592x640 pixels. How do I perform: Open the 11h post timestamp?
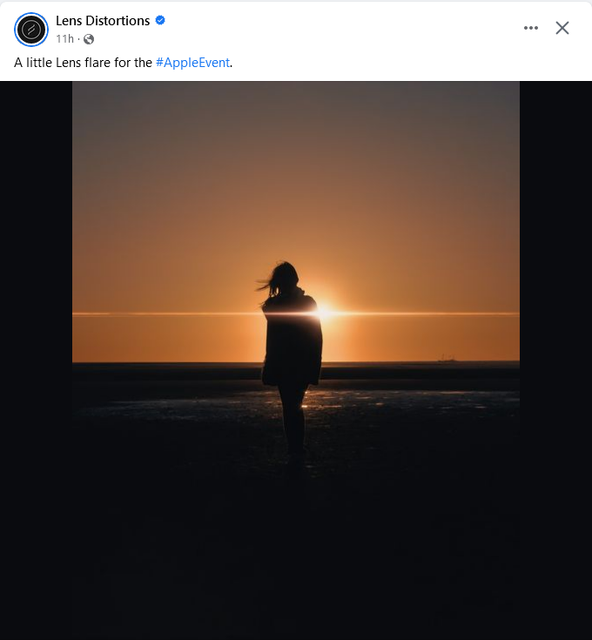pyautogui.click(x=64, y=39)
